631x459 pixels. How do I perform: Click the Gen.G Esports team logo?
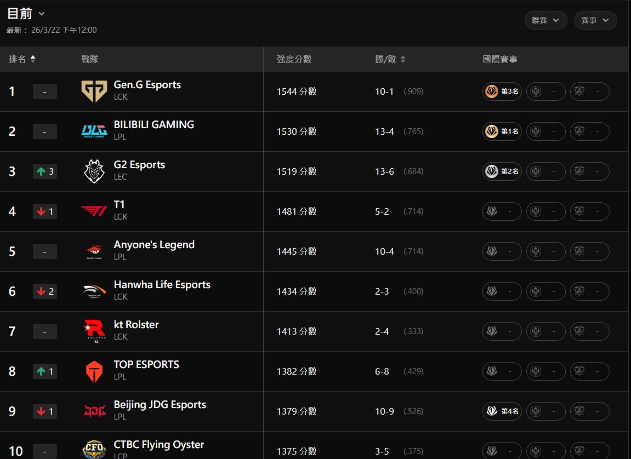click(94, 91)
